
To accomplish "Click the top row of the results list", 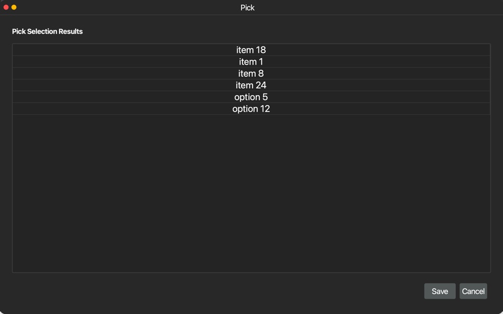I will (x=251, y=50).
